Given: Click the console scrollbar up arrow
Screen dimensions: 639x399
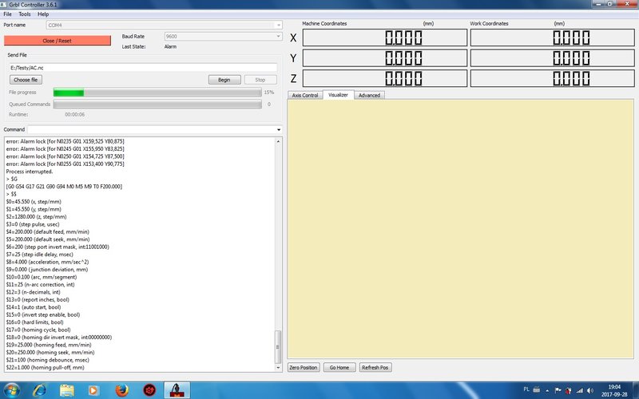Looking at the screenshot, I should coord(278,141).
